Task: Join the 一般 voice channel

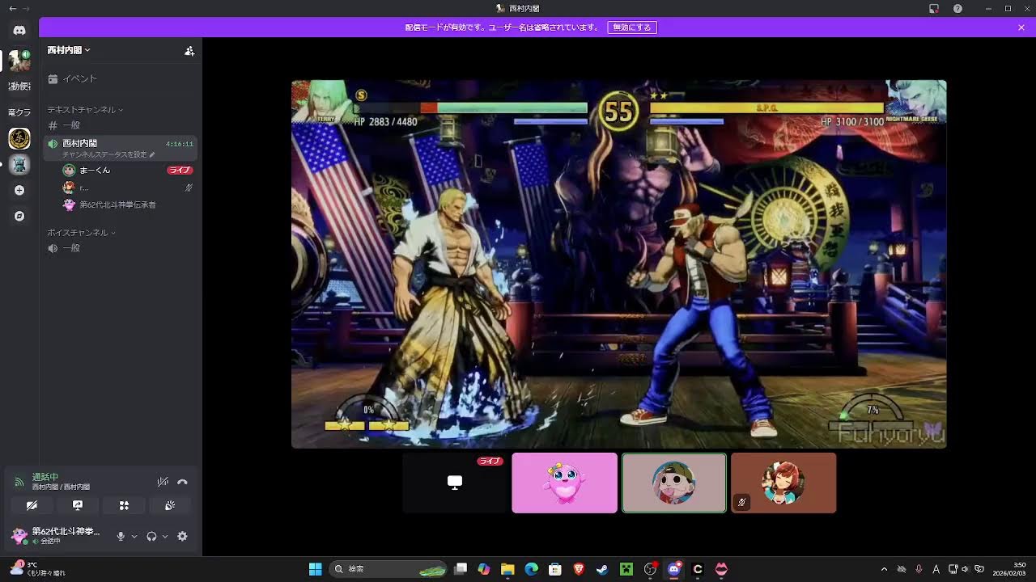Action: 121,248
